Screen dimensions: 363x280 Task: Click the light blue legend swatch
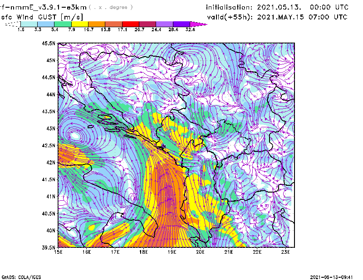(46, 24)
